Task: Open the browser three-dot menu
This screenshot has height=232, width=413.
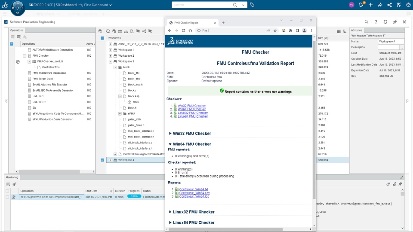Action: tap(311, 31)
